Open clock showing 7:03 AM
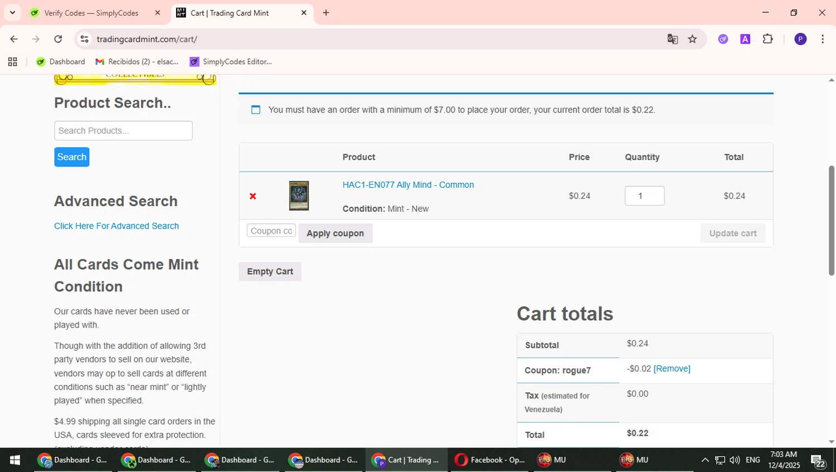Image resolution: width=836 pixels, height=472 pixels. click(784, 460)
